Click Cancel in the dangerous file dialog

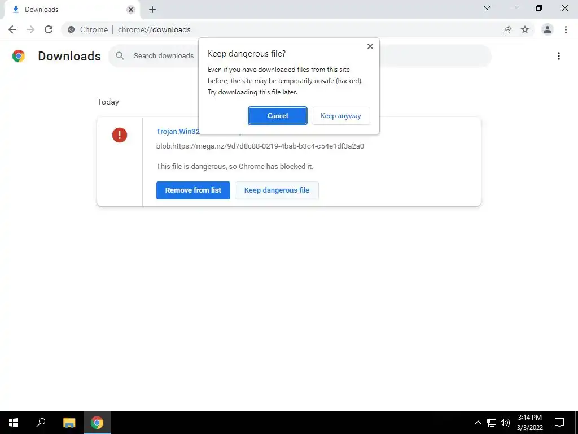click(x=278, y=116)
